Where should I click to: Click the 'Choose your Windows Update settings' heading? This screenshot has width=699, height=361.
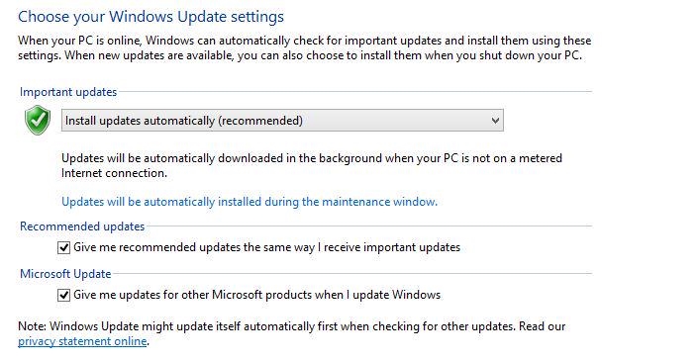click(150, 17)
